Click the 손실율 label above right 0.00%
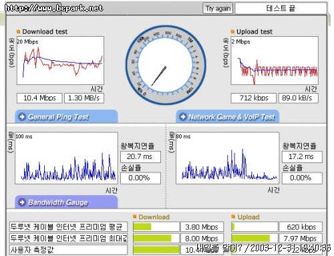 (x=293, y=167)
